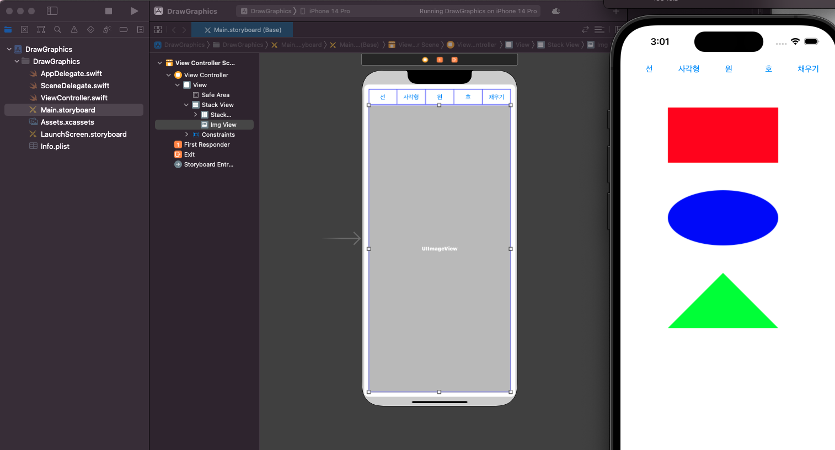Click the 선 button on storyboard canvas
Screen dimensions: 835x450
(x=383, y=97)
